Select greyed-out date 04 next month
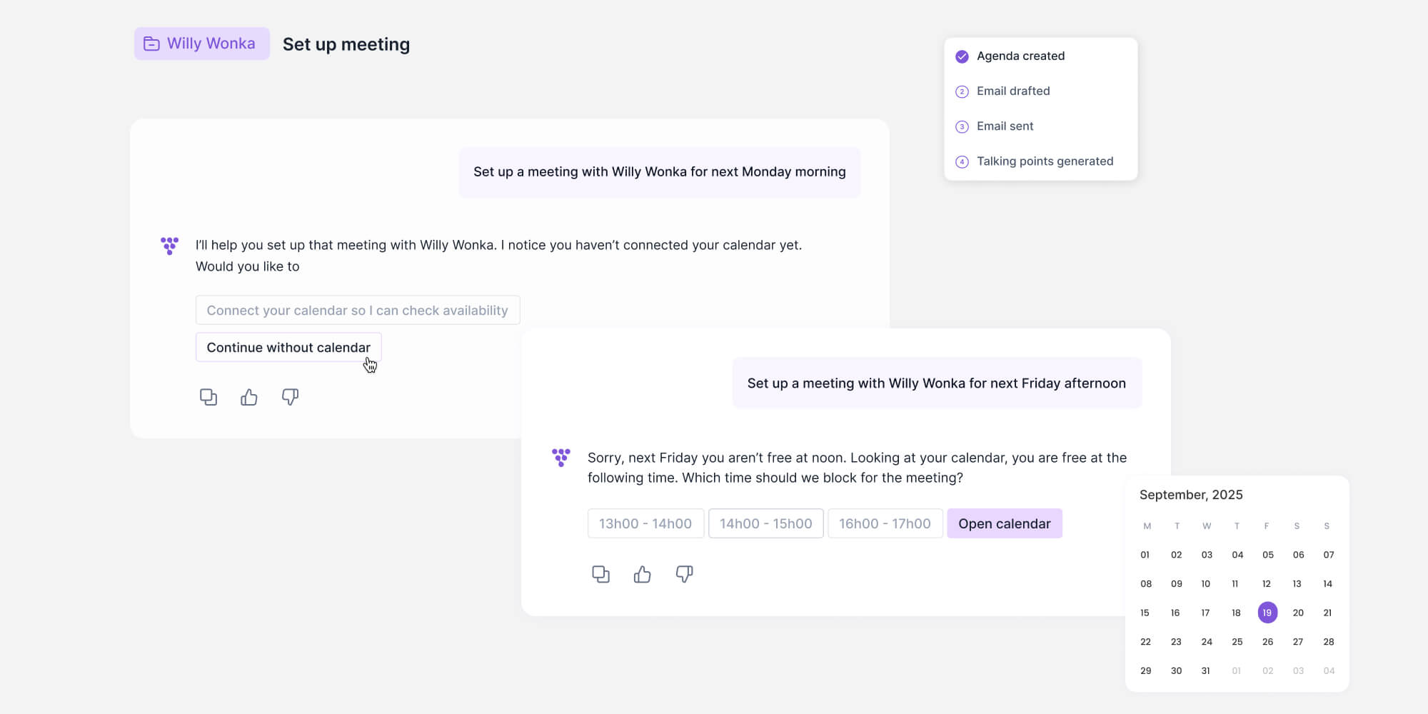The image size is (1428, 714). (1329, 671)
